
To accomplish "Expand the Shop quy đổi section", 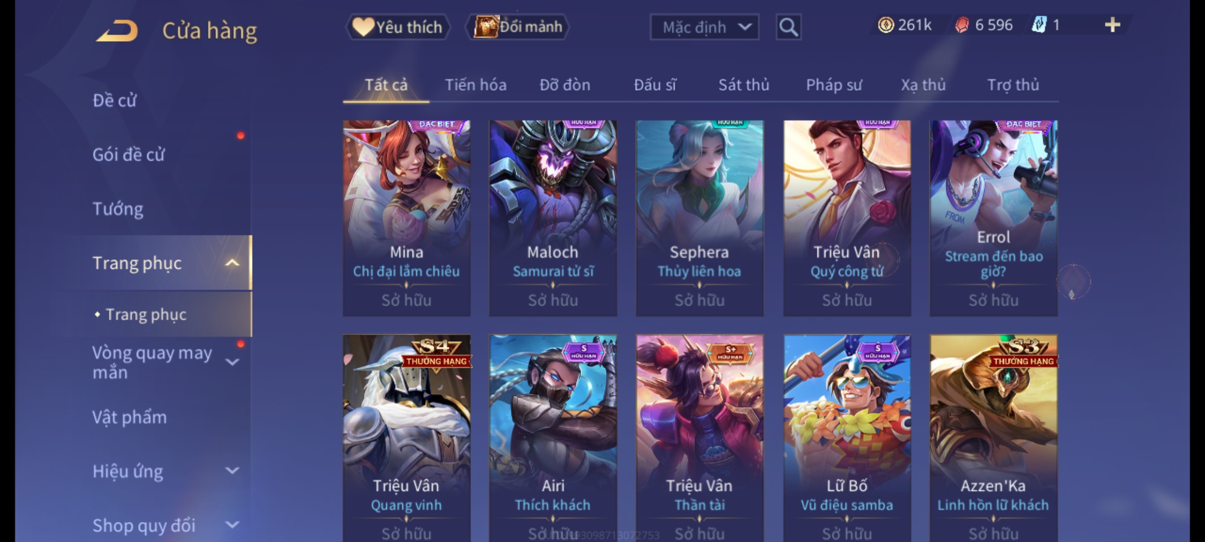I will pyautogui.click(x=232, y=525).
